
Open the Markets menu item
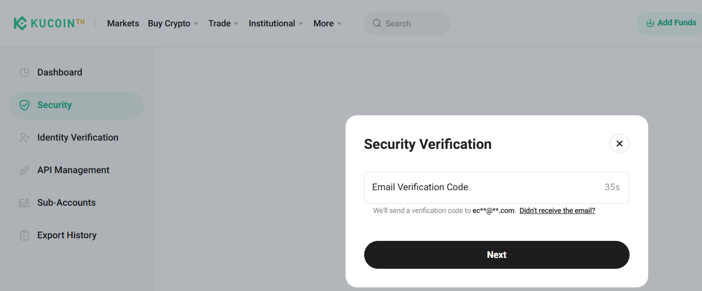point(123,23)
